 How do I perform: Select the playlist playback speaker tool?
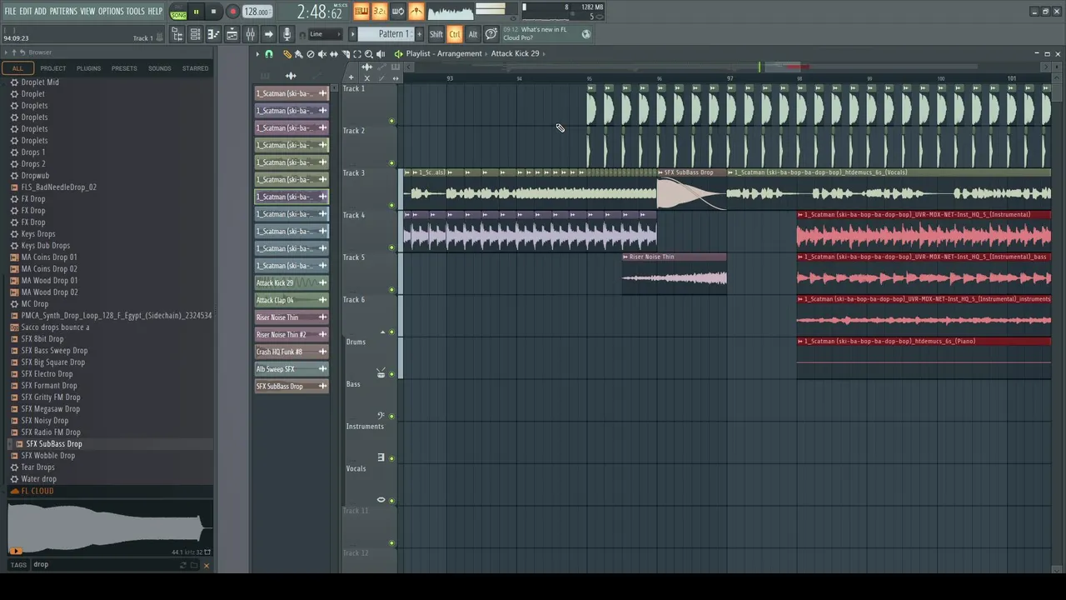click(381, 54)
